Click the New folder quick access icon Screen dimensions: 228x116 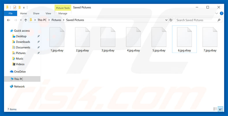point(20,7)
